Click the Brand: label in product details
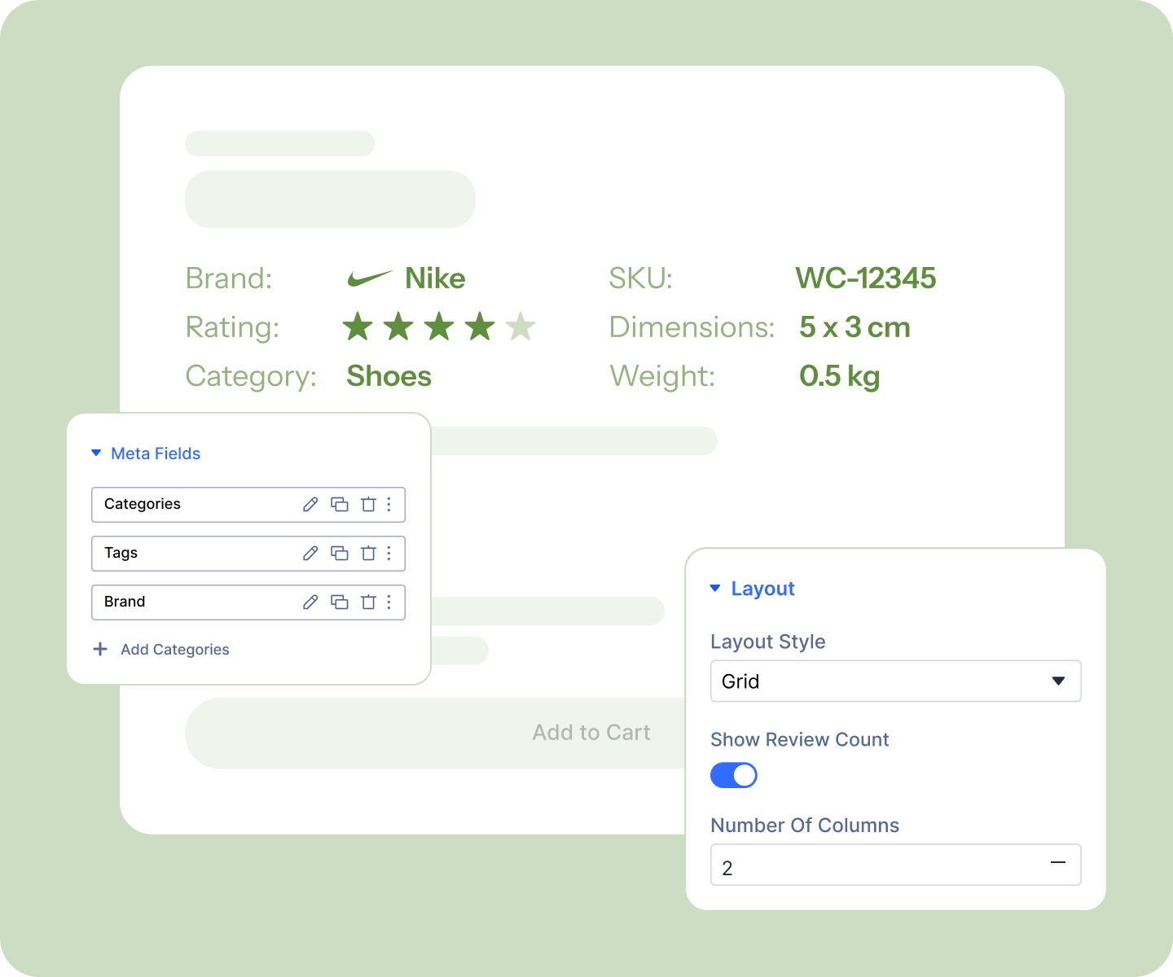 click(x=229, y=278)
